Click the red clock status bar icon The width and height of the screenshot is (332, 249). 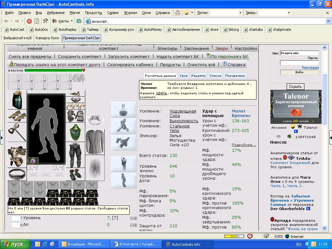point(250,236)
